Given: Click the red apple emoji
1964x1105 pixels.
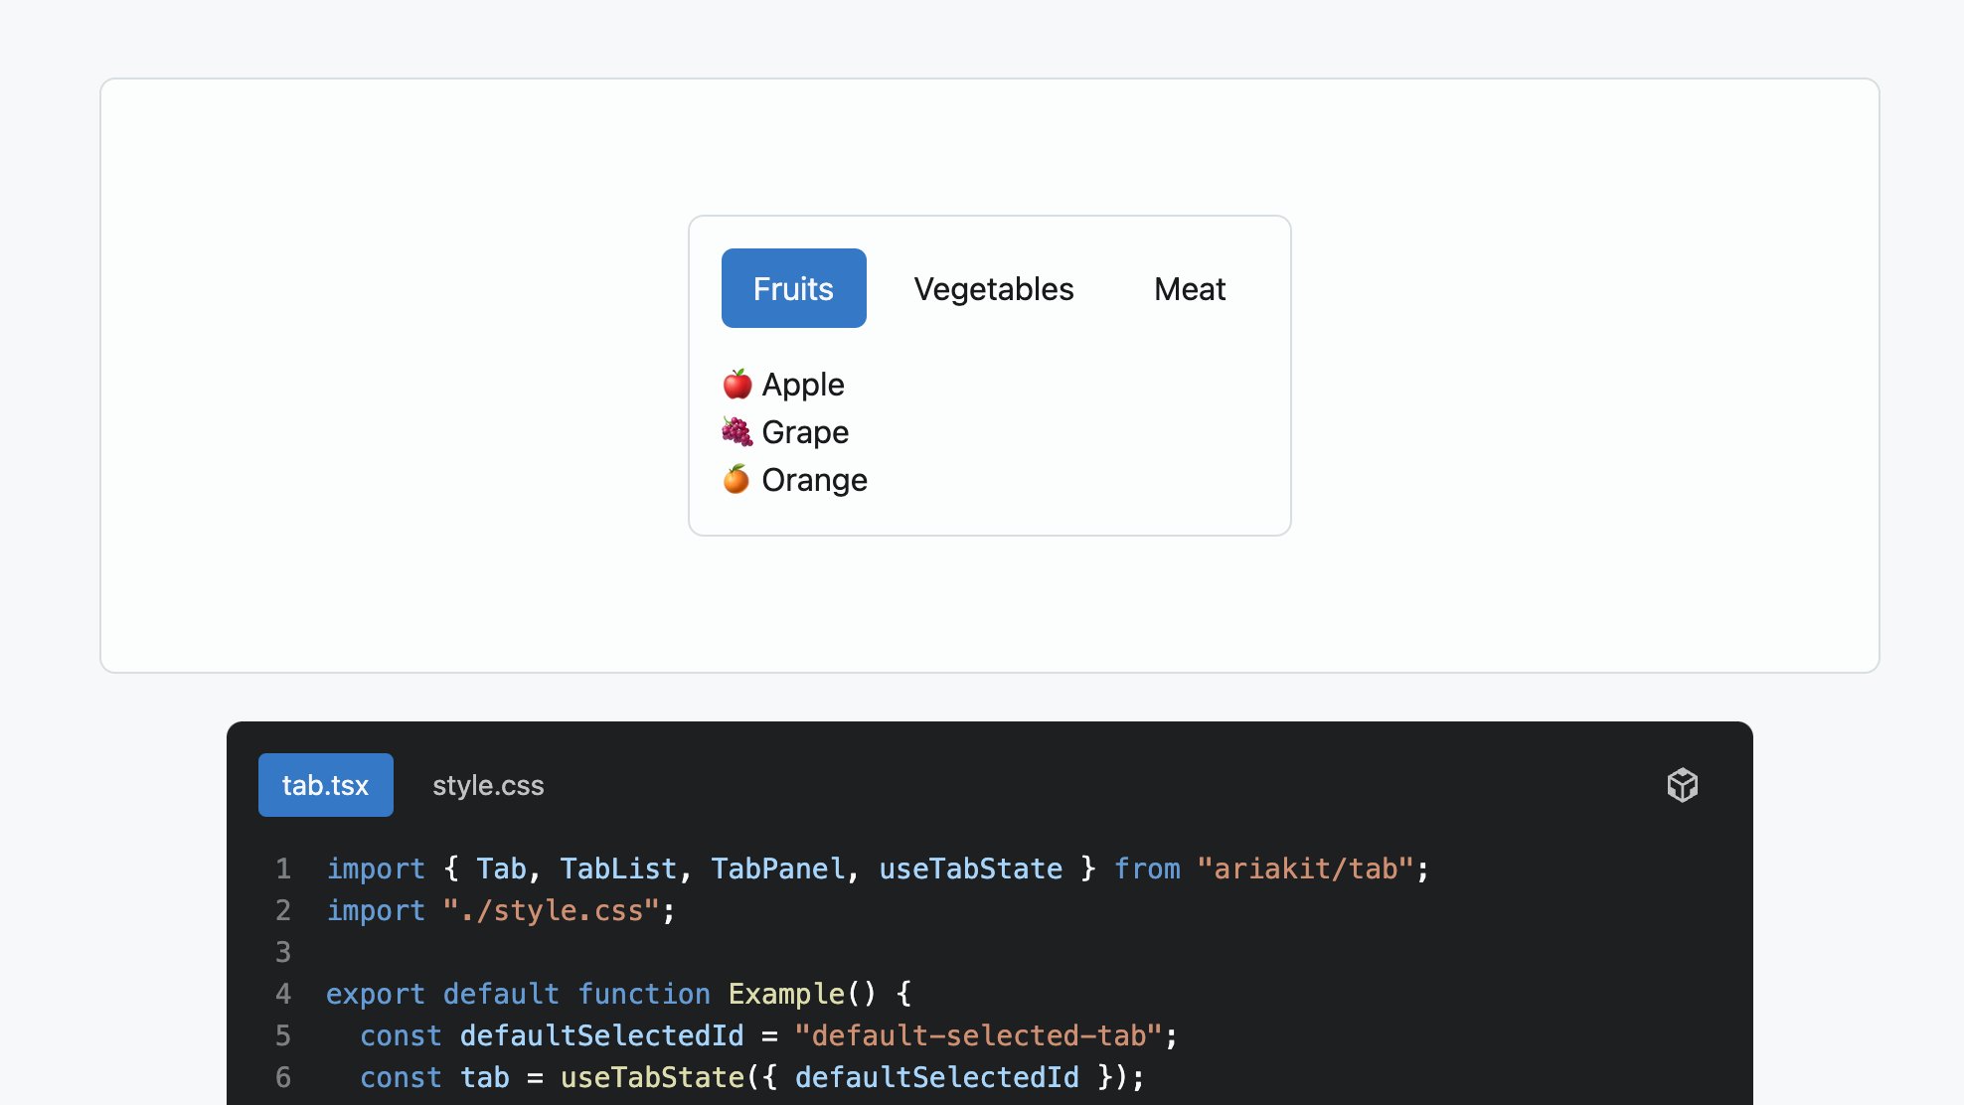Looking at the screenshot, I should pyautogui.click(x=736, y=384).
